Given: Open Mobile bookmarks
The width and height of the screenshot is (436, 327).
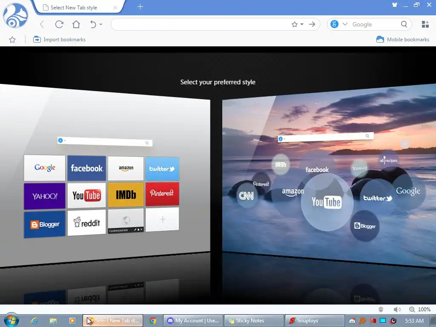Looking at the screenshot, I should [x=403, y=40].
